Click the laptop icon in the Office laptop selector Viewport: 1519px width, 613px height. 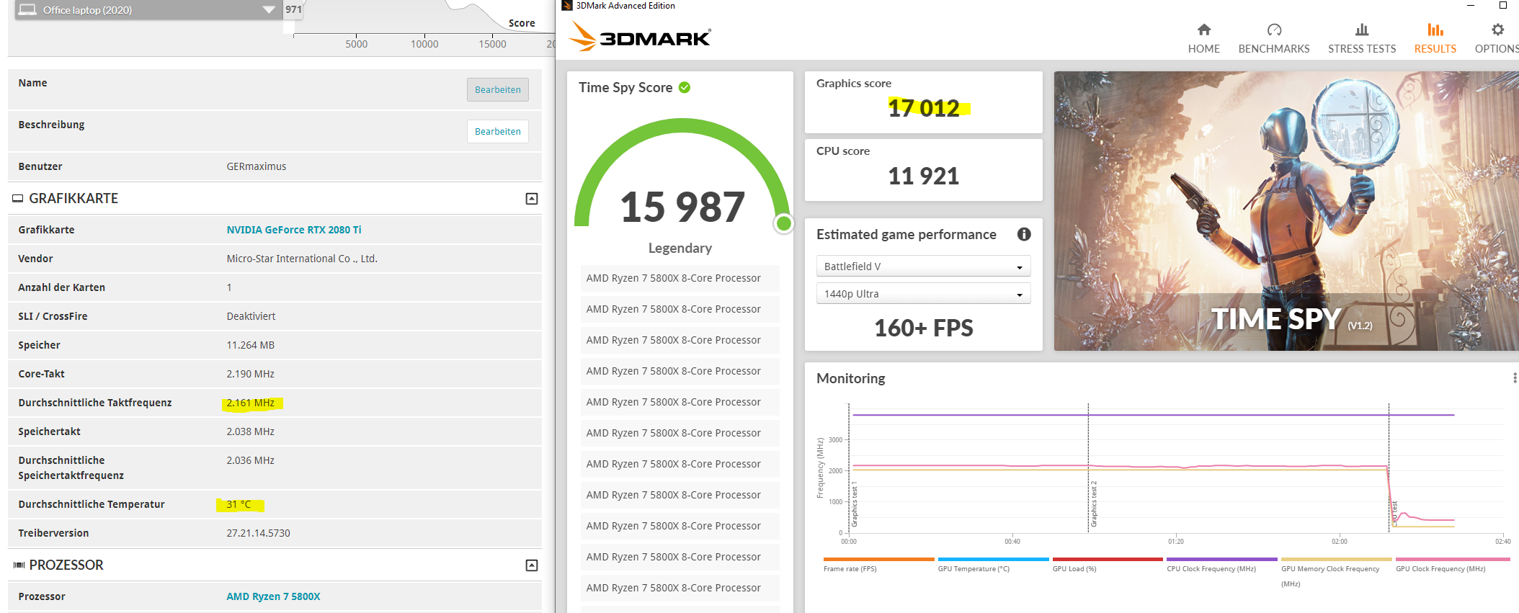[27, 10]
